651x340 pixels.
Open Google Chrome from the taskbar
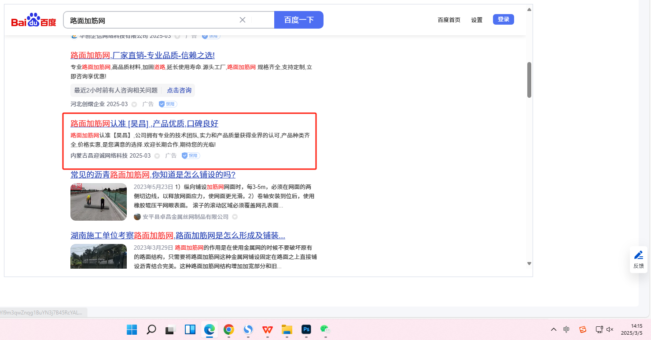[228, 329]
